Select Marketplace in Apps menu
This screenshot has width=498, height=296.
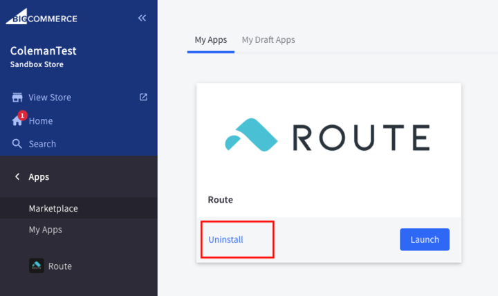click(78, 208)
